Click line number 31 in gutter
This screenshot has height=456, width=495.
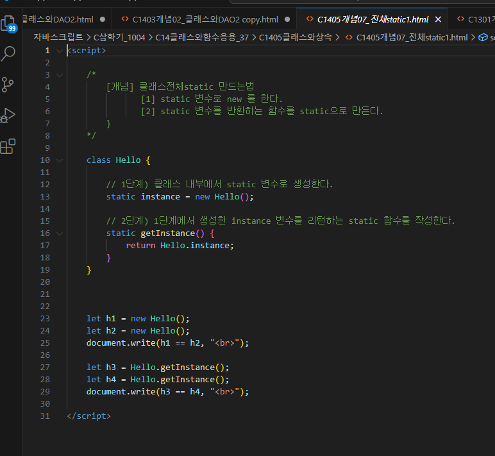[45, 416]
